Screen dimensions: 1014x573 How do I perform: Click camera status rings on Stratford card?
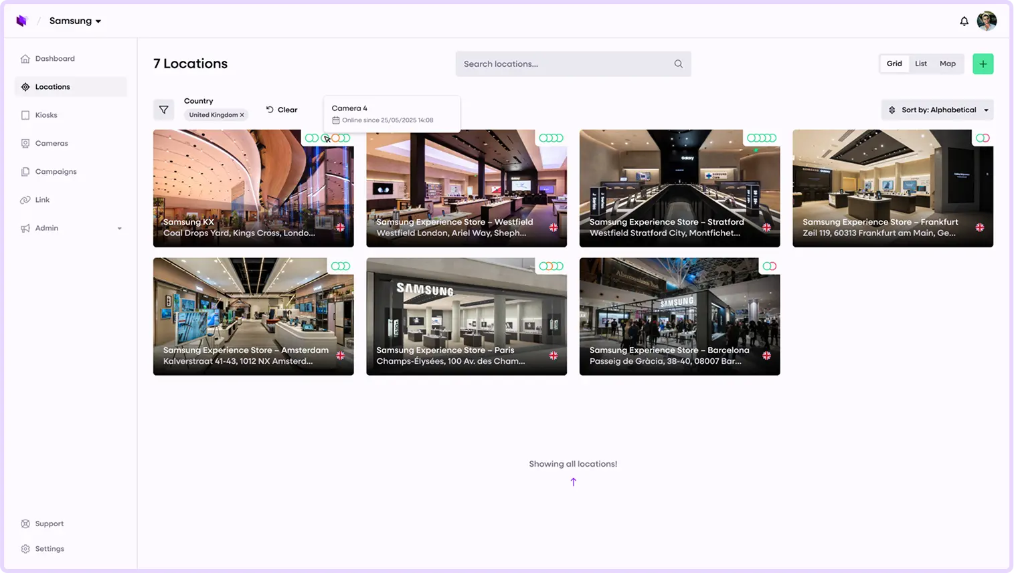coord(762,138)
